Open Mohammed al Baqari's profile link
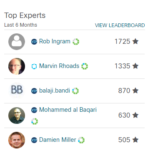Screen dimensions: 158x161 click(x=68, y=110)
